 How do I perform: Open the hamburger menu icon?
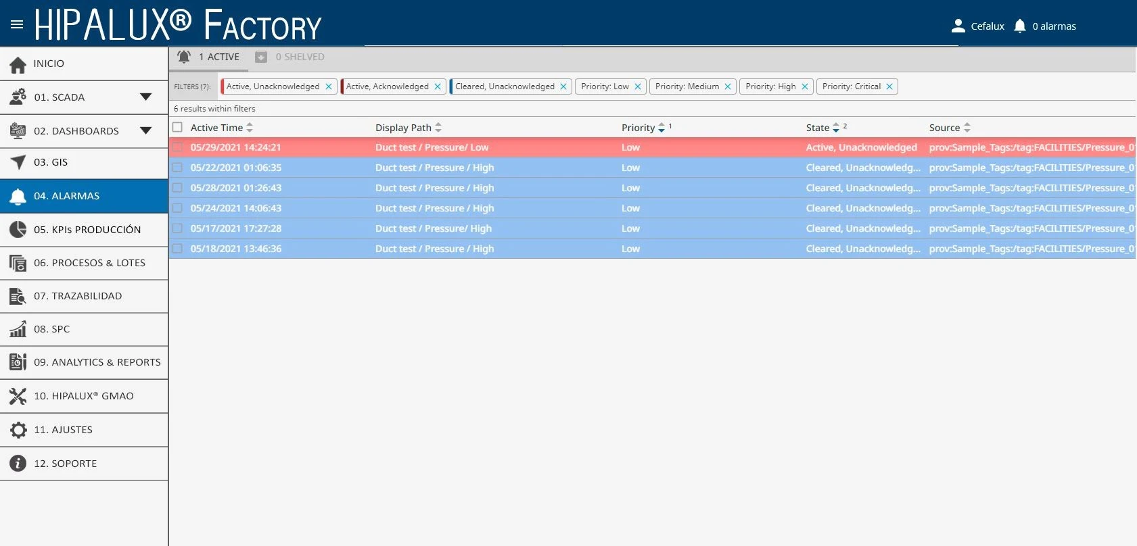17,24
